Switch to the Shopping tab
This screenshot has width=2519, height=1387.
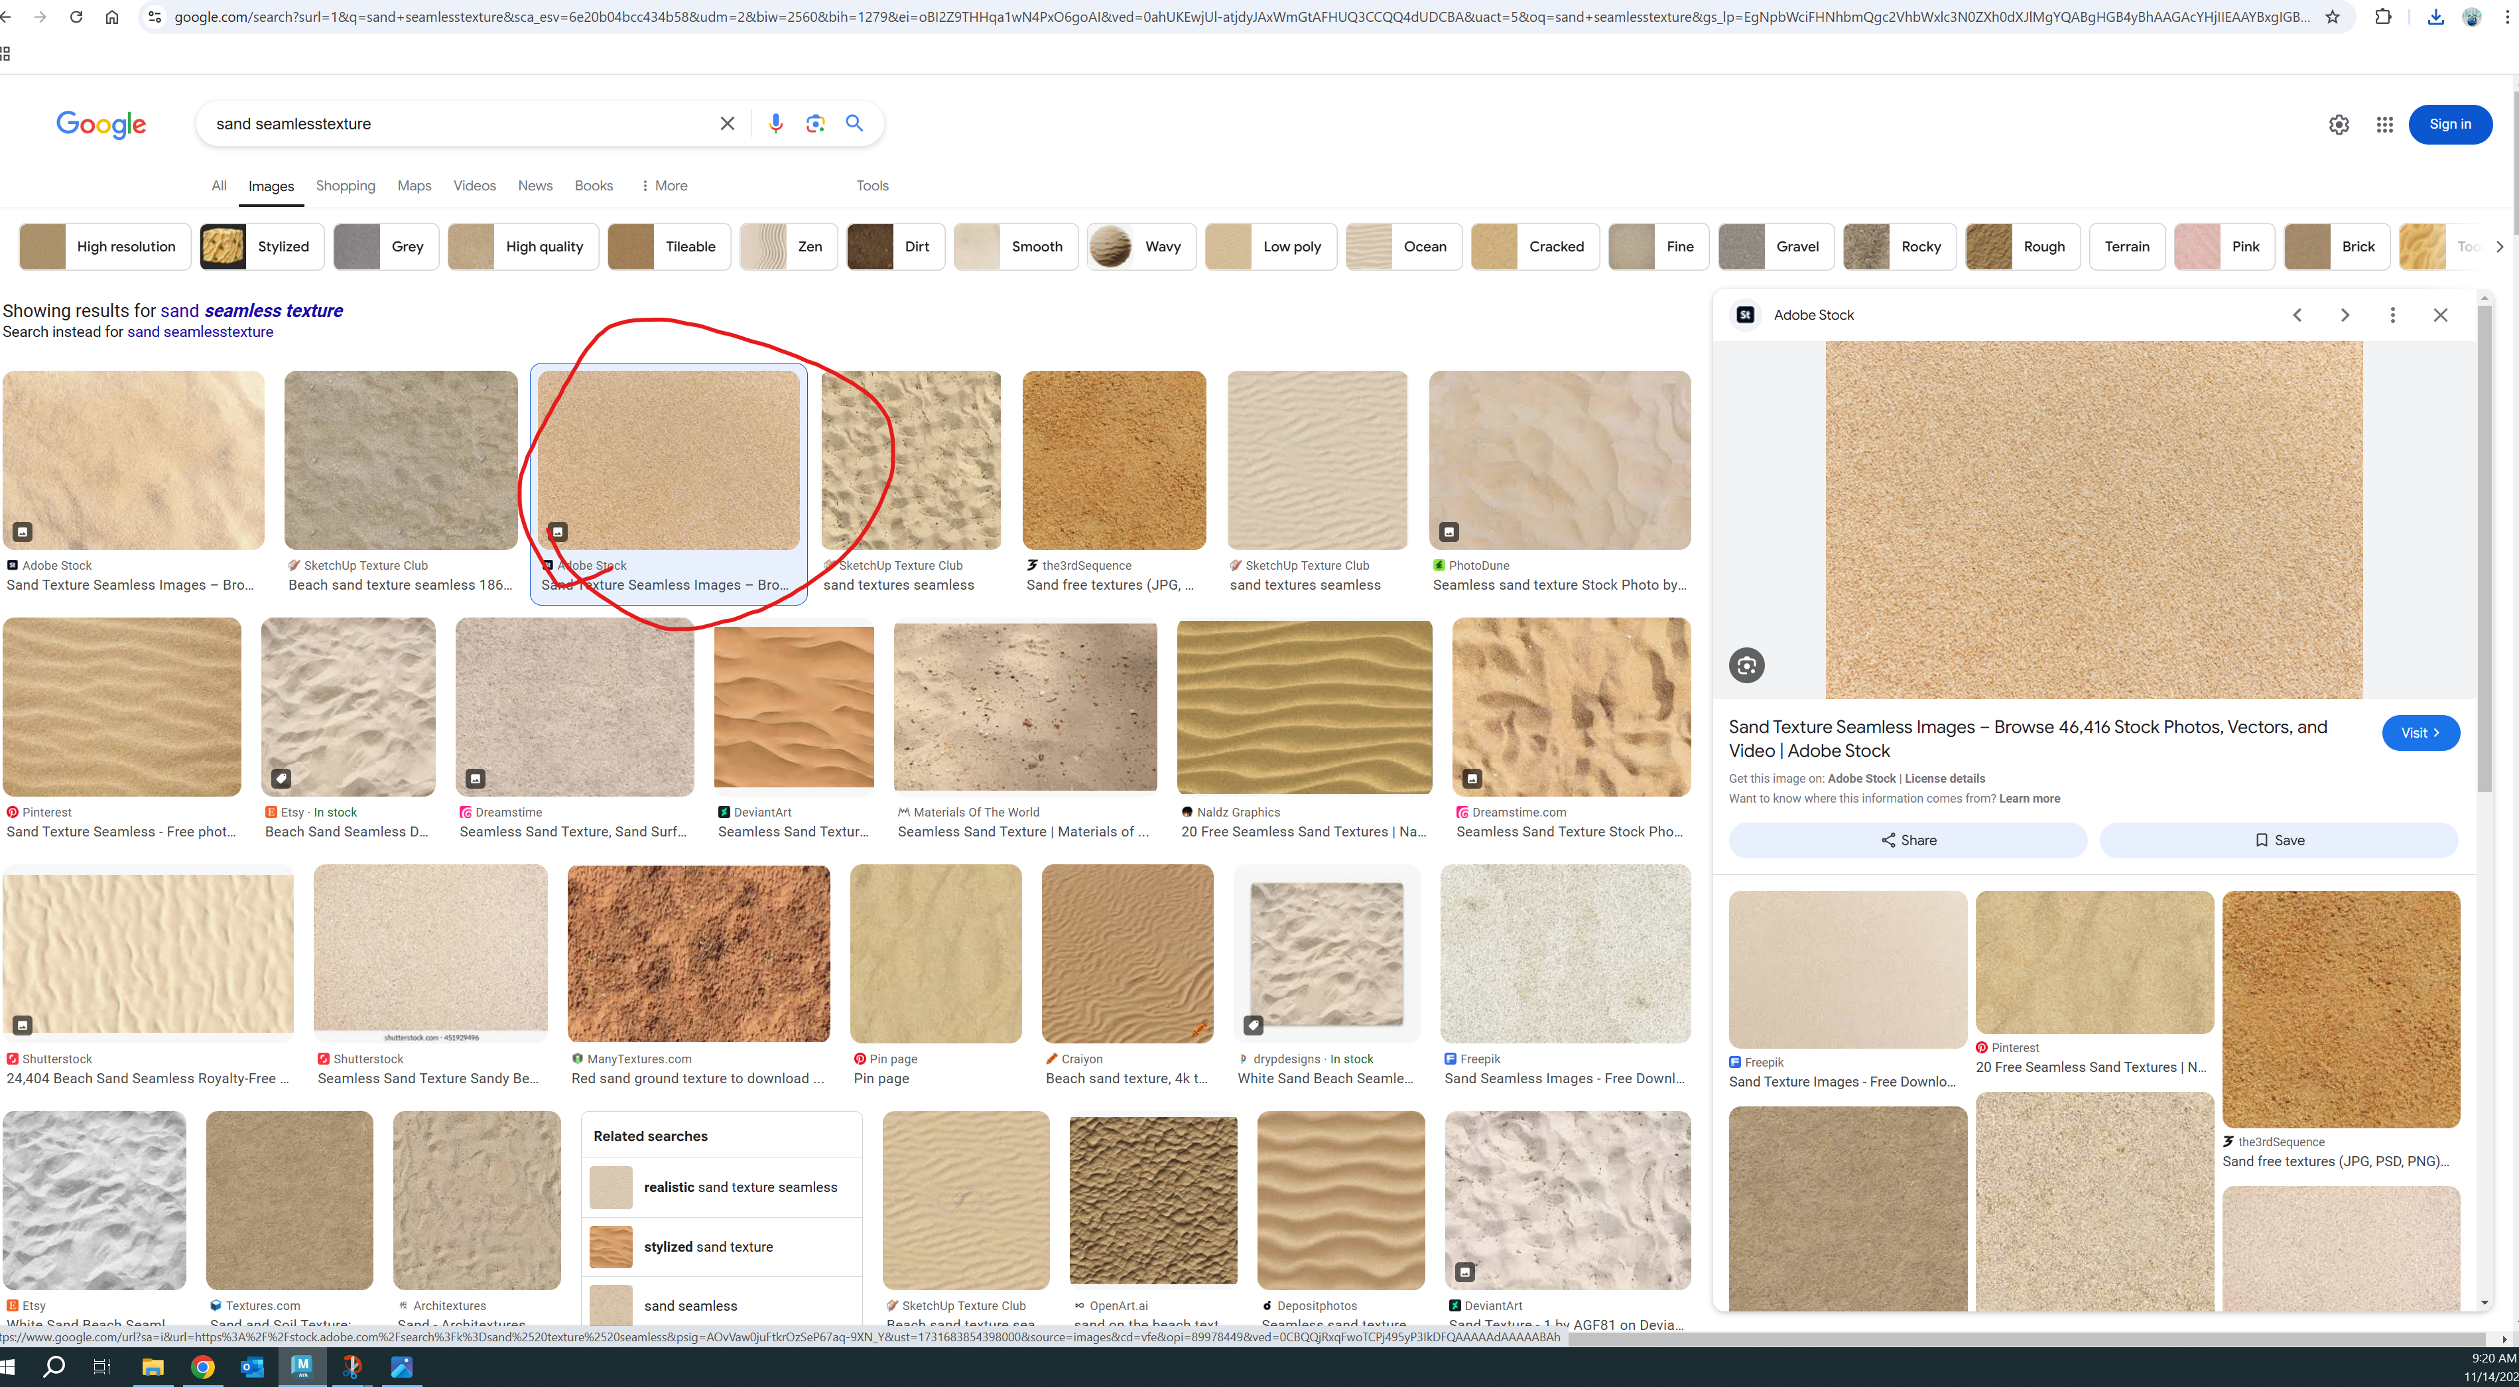345,186
